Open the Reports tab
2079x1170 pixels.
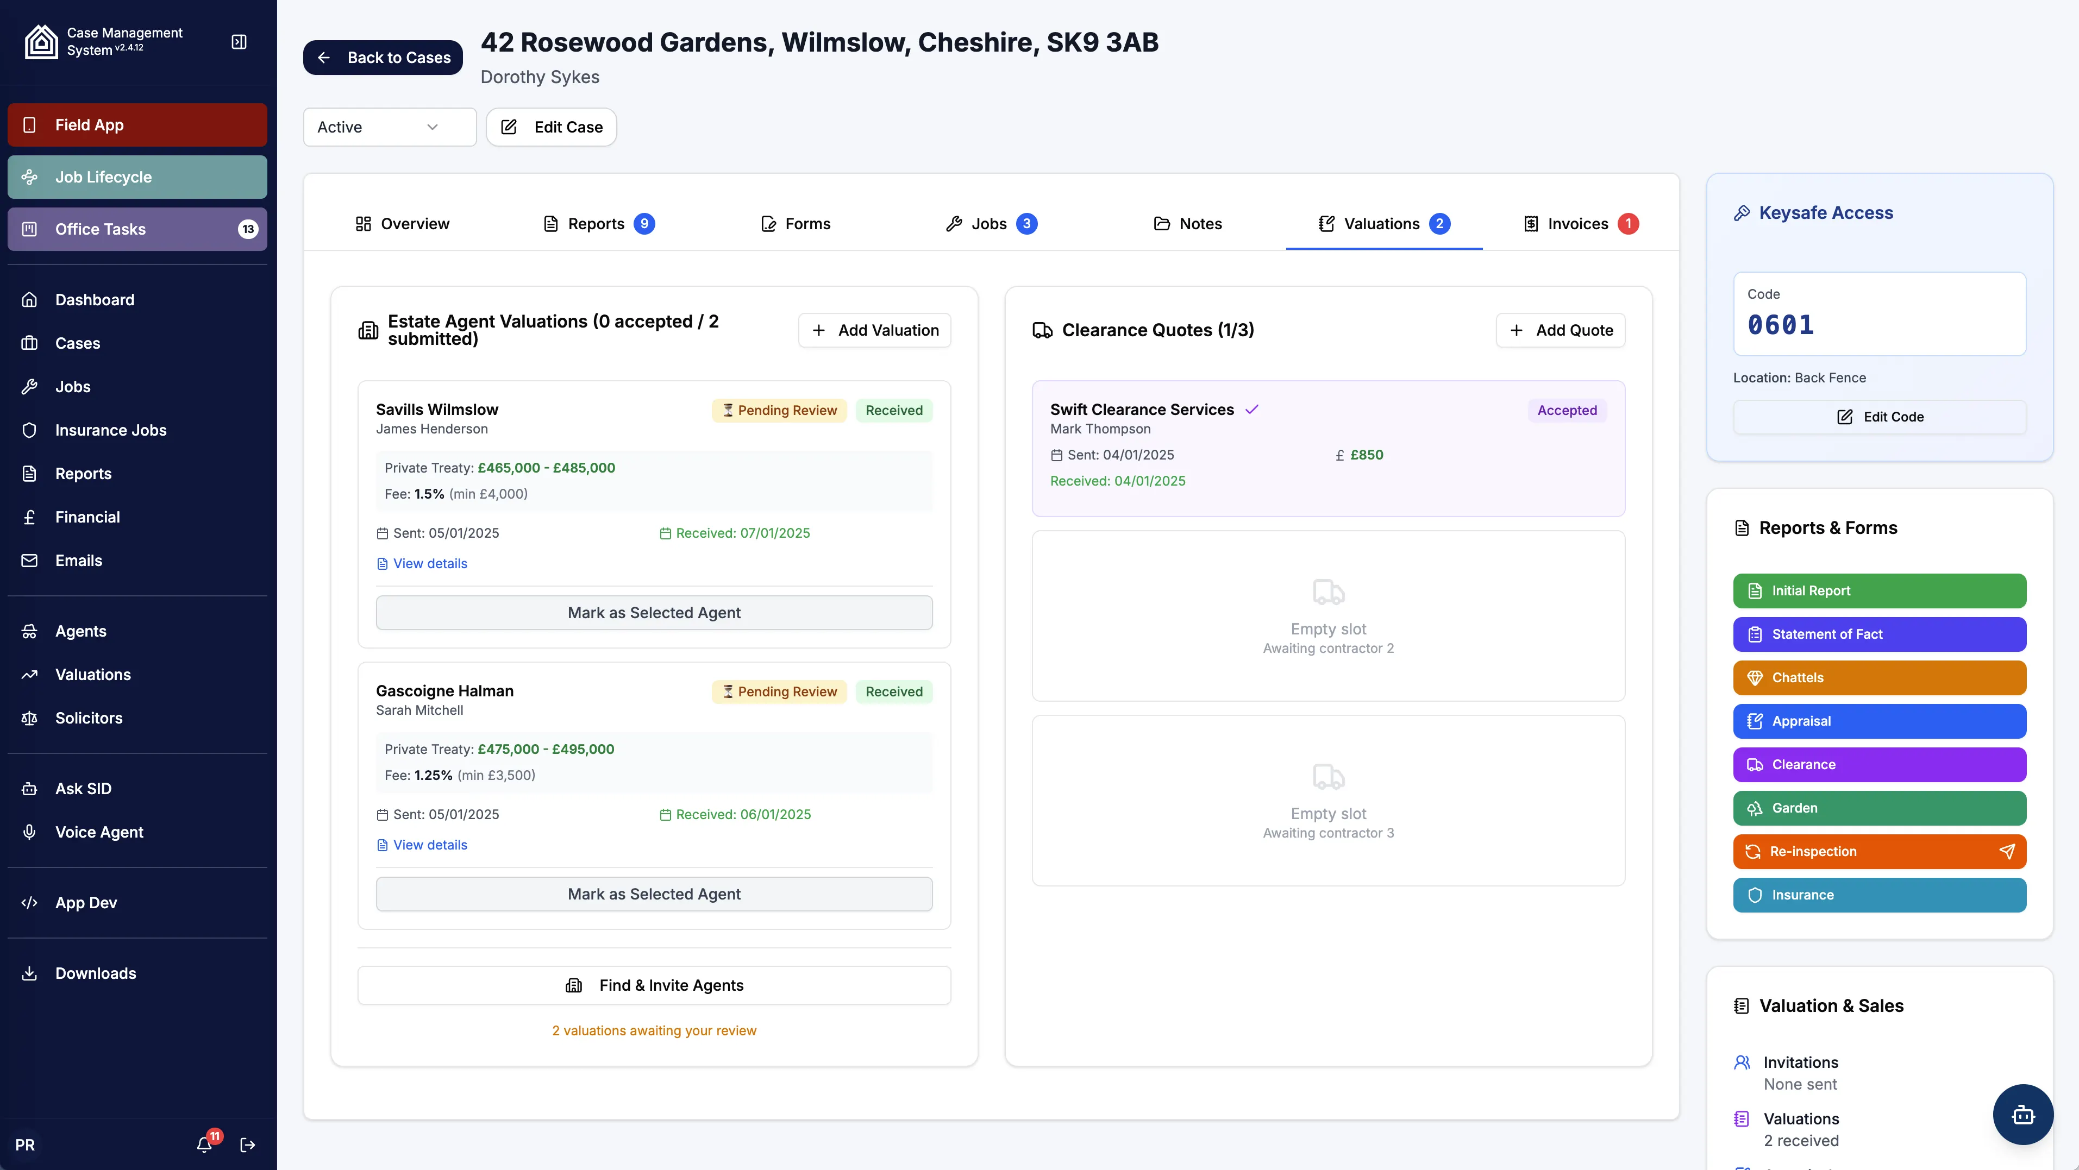click(x=598, y=223)
